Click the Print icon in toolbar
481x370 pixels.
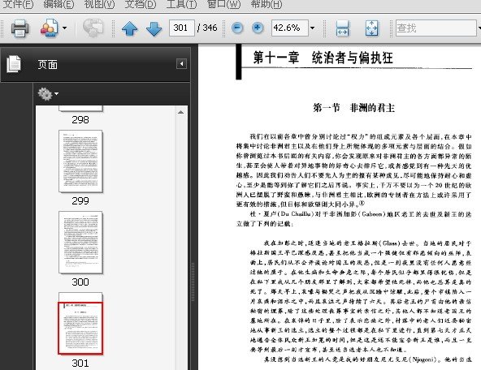click(20, 28)
